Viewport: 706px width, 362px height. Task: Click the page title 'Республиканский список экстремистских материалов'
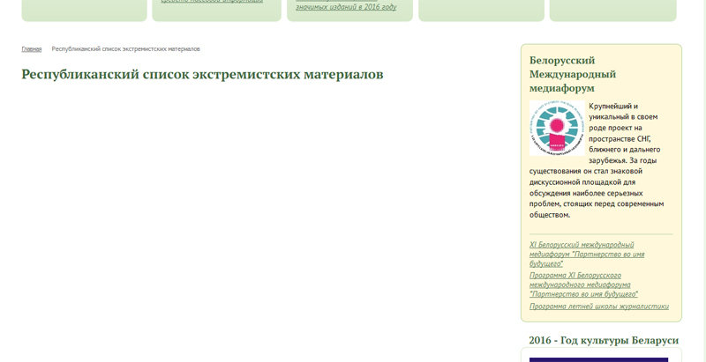[202, 75]
